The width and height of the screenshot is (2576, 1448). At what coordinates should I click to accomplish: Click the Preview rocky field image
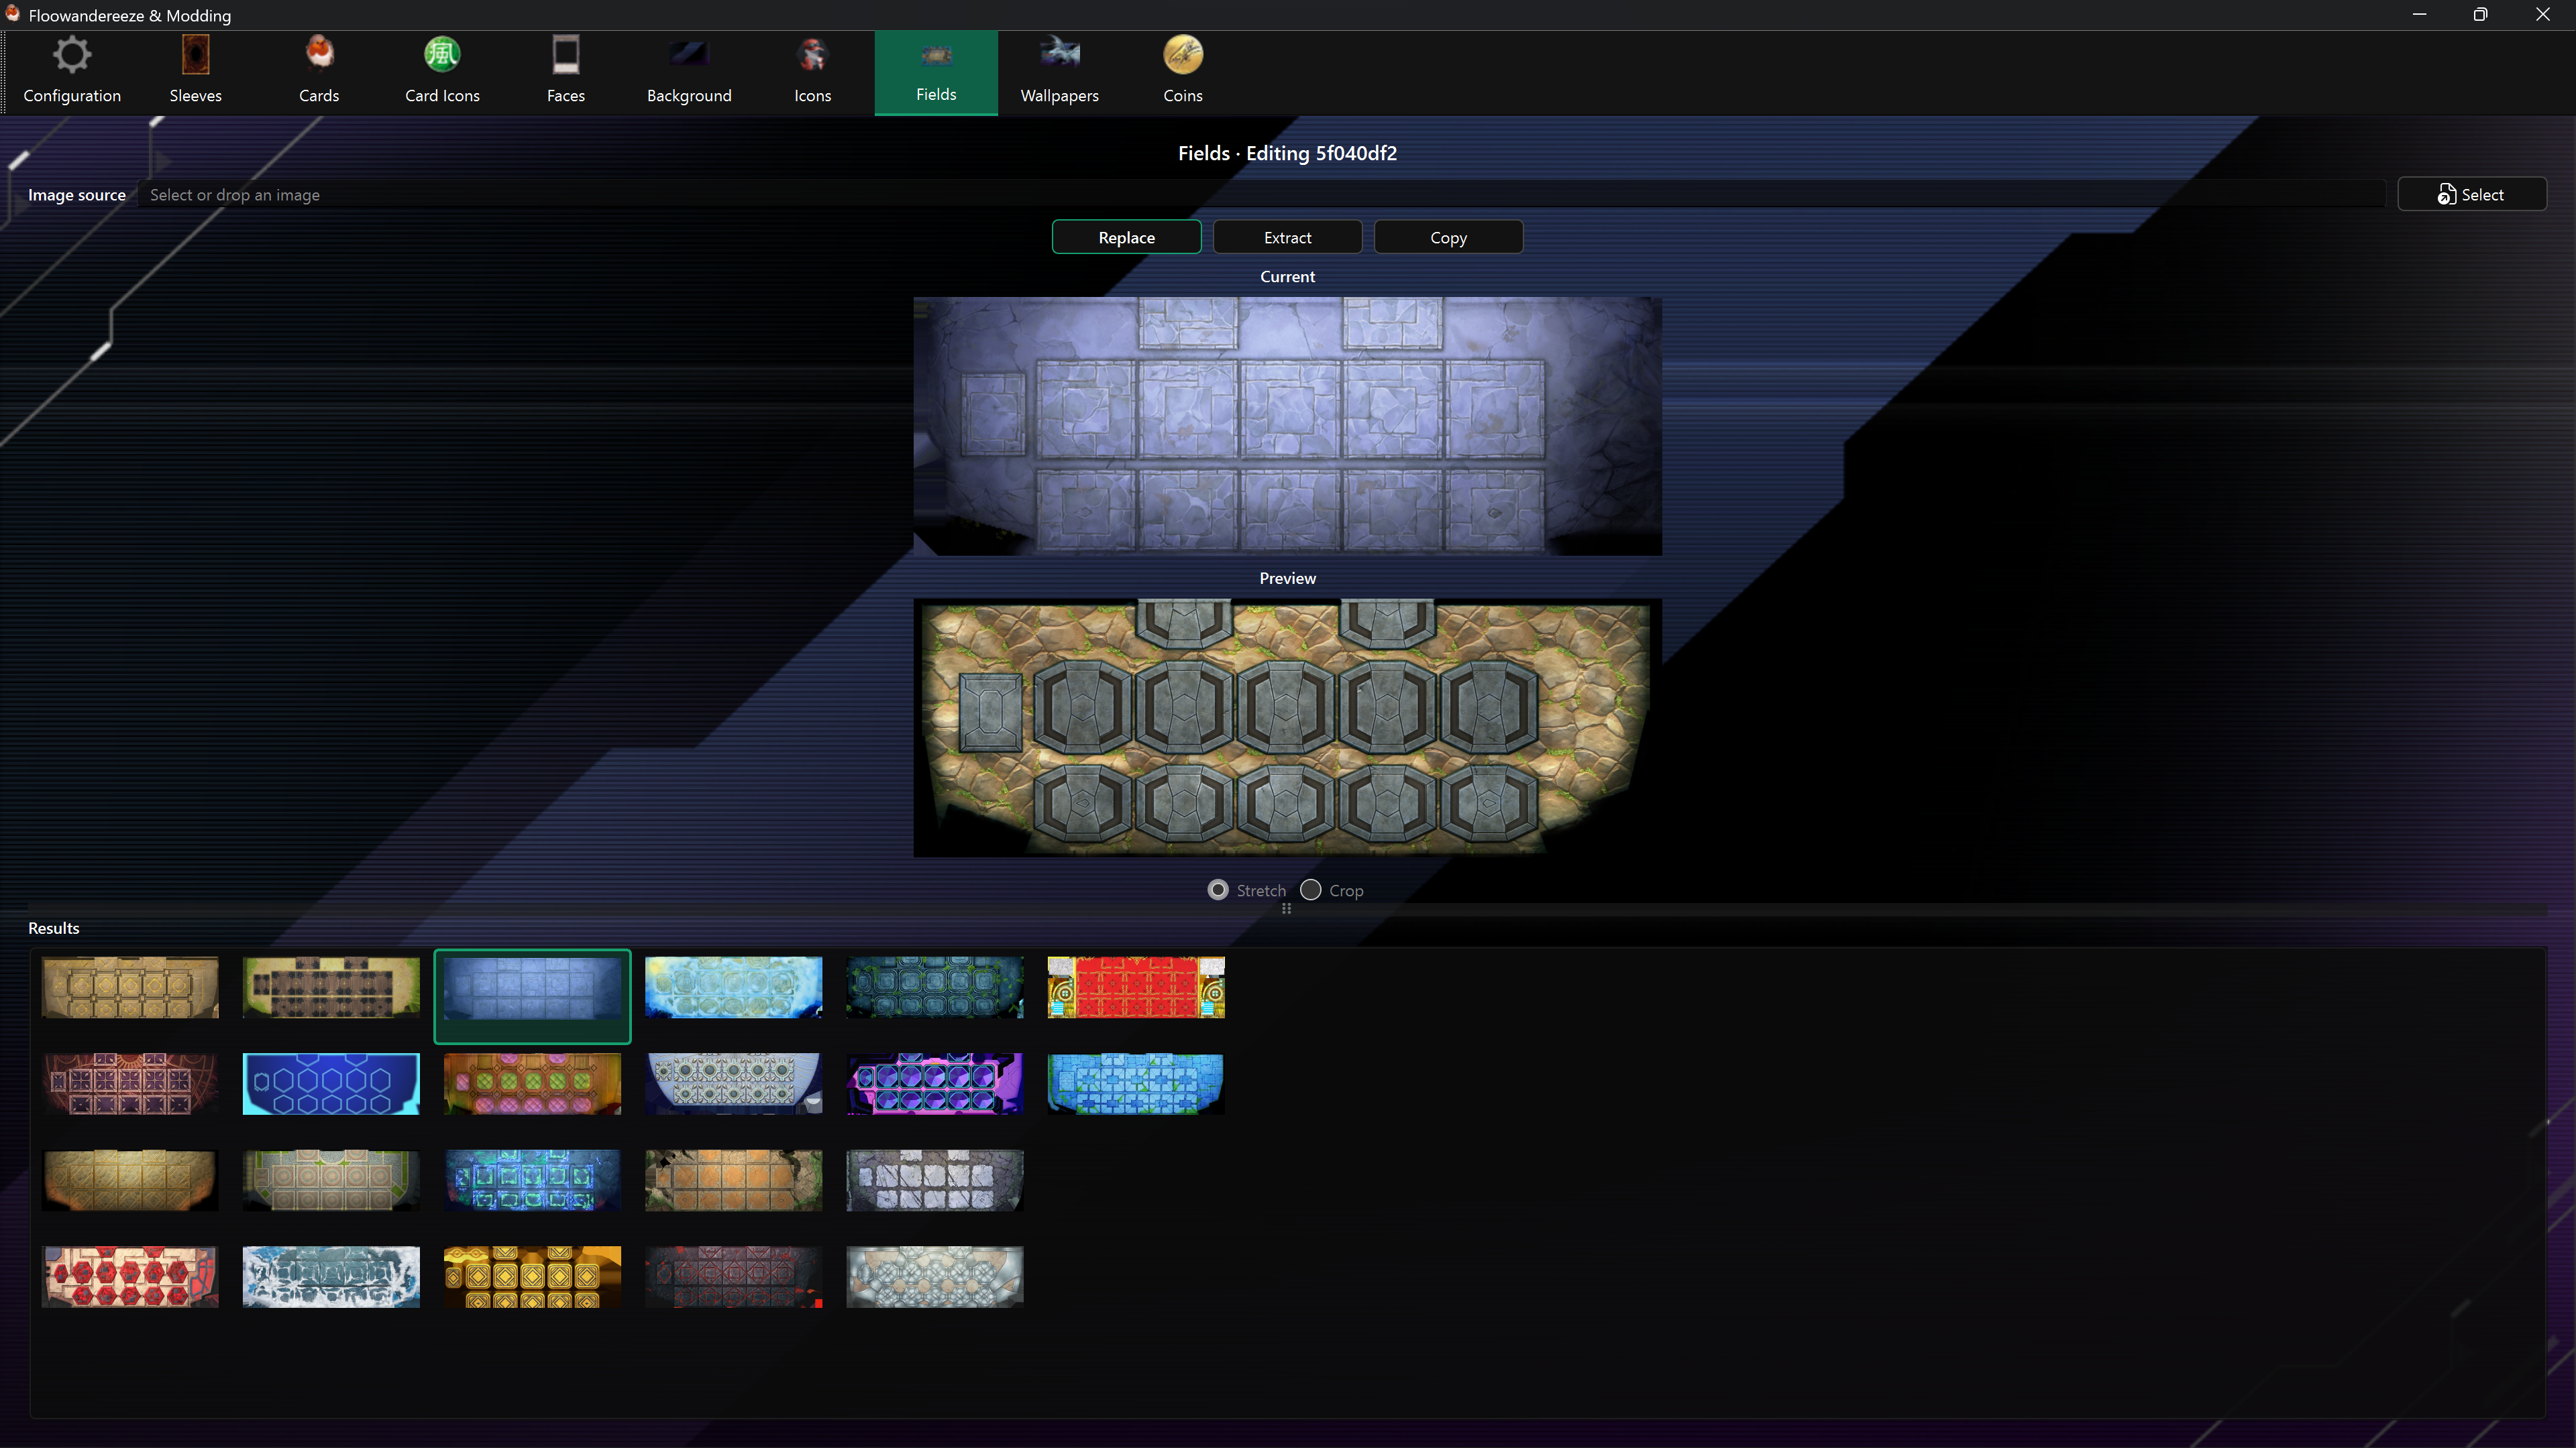point(1287,727)
